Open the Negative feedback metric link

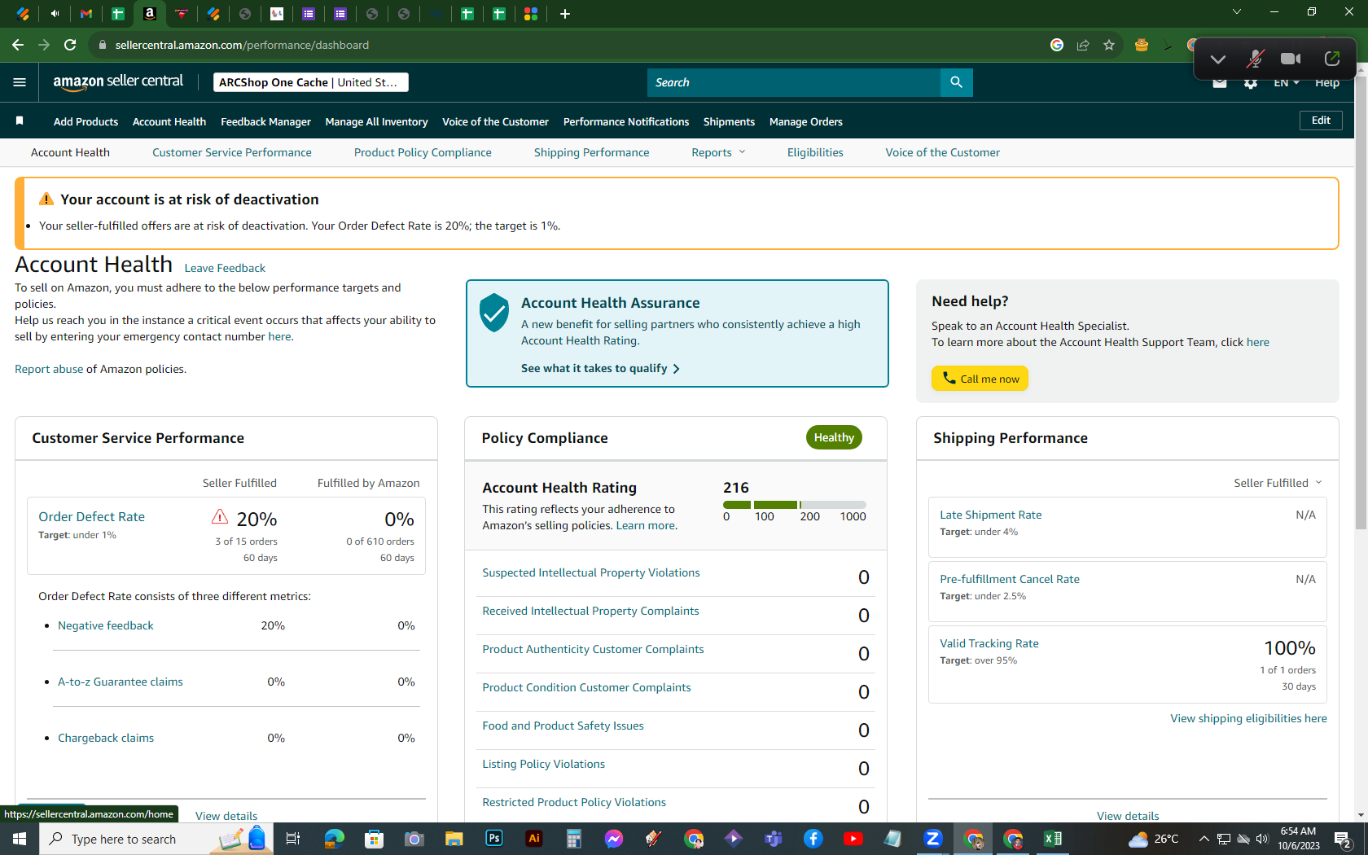pos(106,625)
